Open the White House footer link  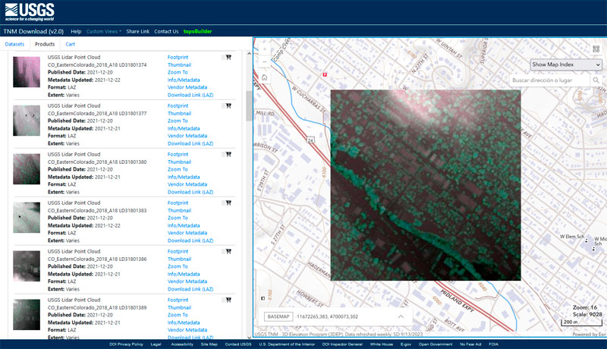coord(382,344)
